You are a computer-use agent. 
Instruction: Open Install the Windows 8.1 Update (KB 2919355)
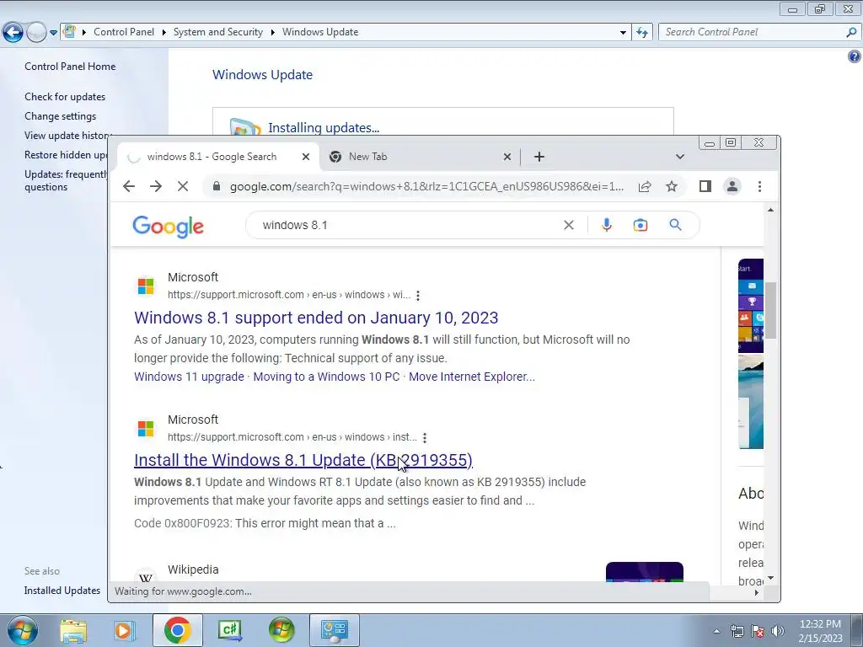click(x=303, y=461)
